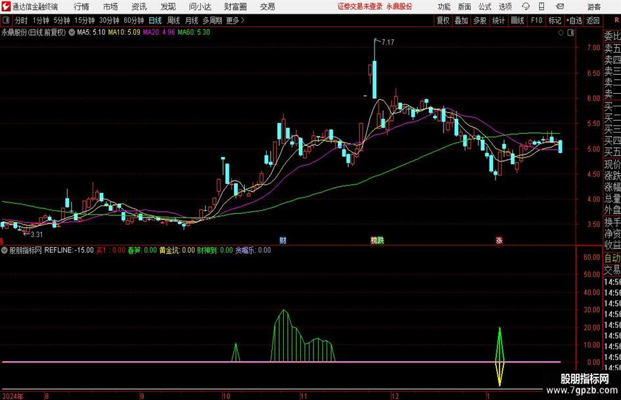Click the 标记 mark button

[x=555, y=20]
